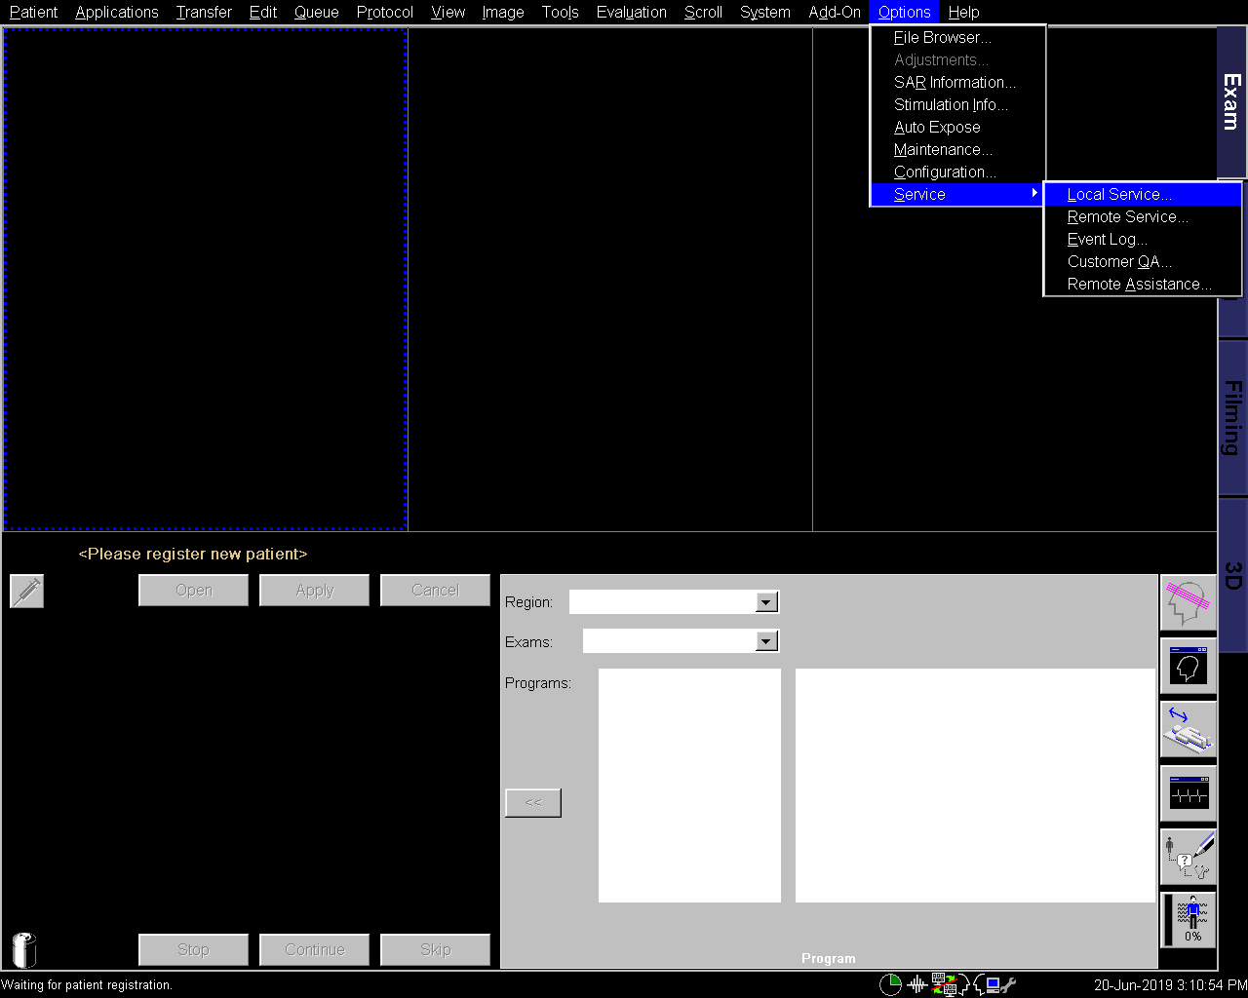
Task: Click the green pie chart status icon
Action: (x=890, y=984)
